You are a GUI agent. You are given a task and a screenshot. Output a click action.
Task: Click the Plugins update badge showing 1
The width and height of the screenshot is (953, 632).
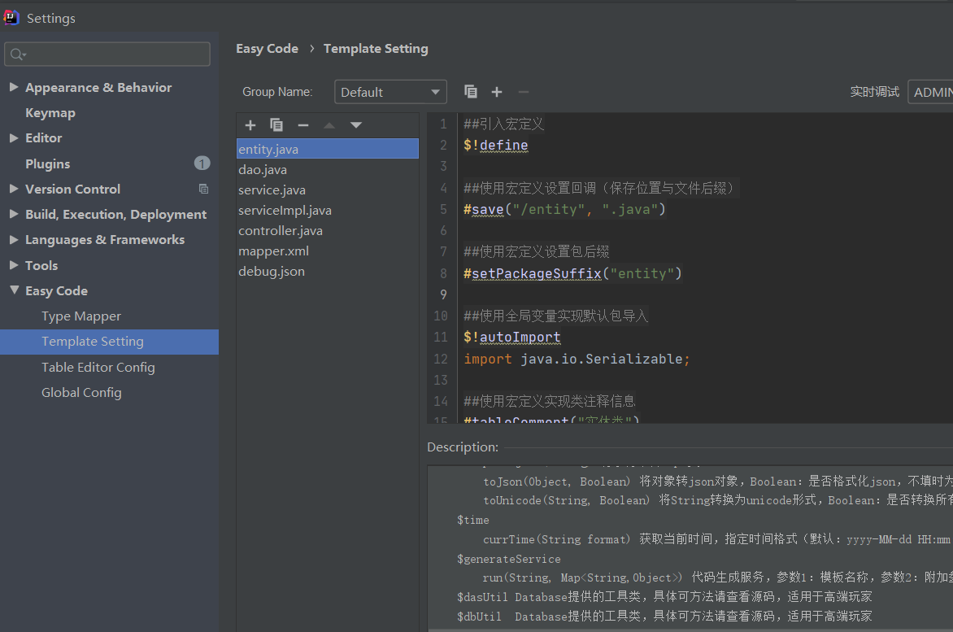[x=202, y=163]
